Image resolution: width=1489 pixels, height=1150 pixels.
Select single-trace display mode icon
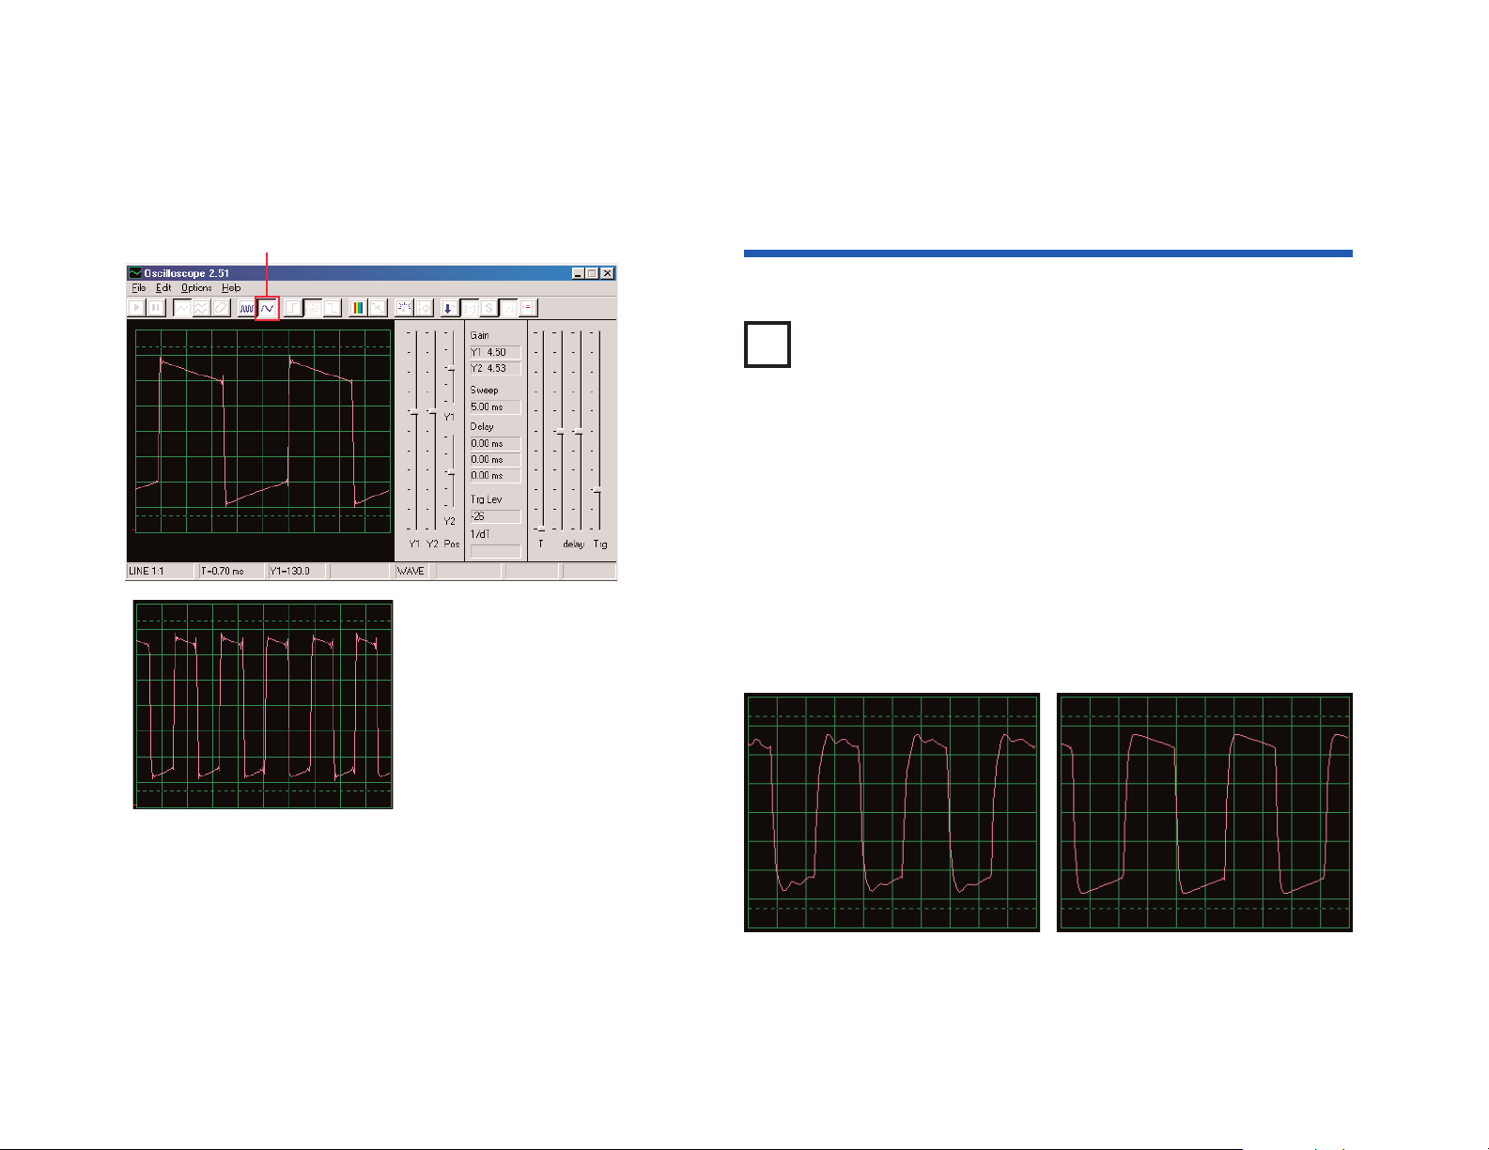182,308
